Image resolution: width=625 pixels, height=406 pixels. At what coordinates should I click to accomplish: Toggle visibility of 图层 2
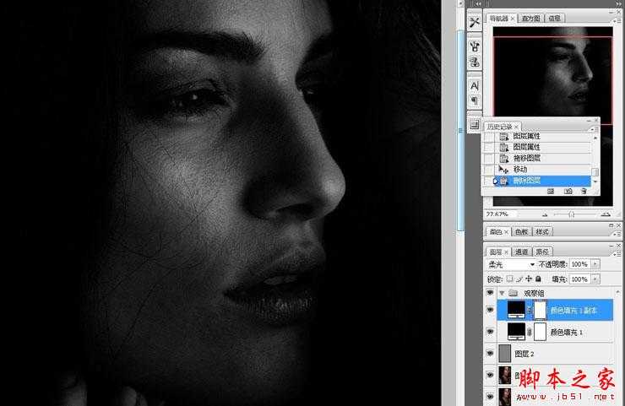(491, 355)
